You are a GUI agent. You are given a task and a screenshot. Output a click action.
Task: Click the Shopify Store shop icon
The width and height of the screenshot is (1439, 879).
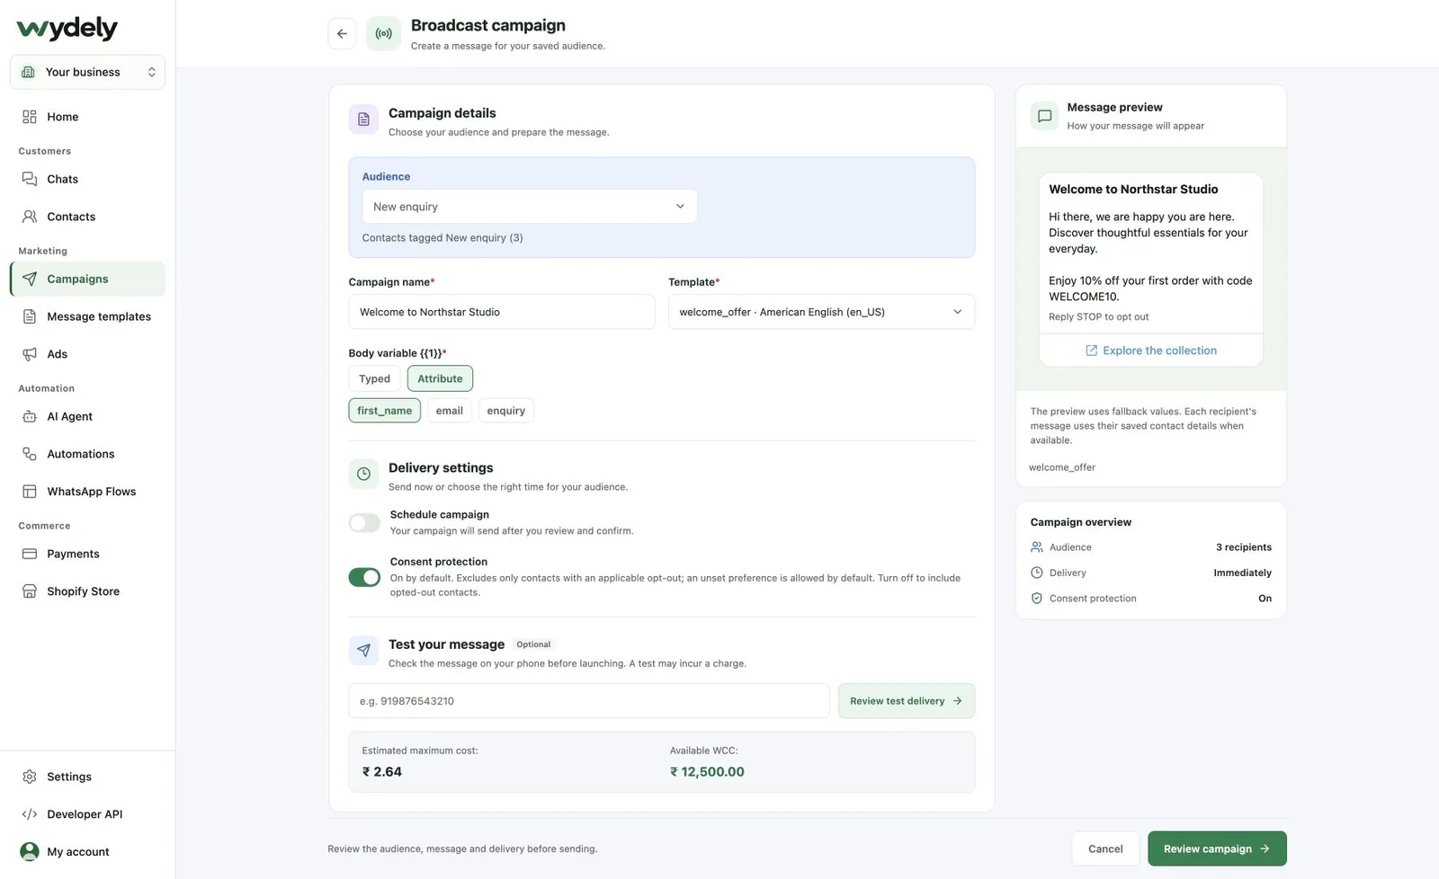coord(30,591)
